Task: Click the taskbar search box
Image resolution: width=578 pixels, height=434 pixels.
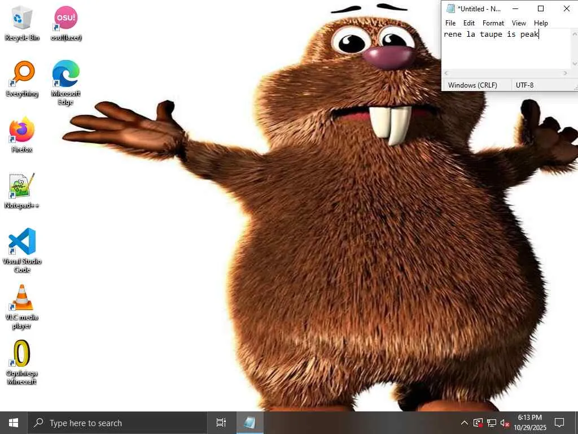Action: point(117,423)
